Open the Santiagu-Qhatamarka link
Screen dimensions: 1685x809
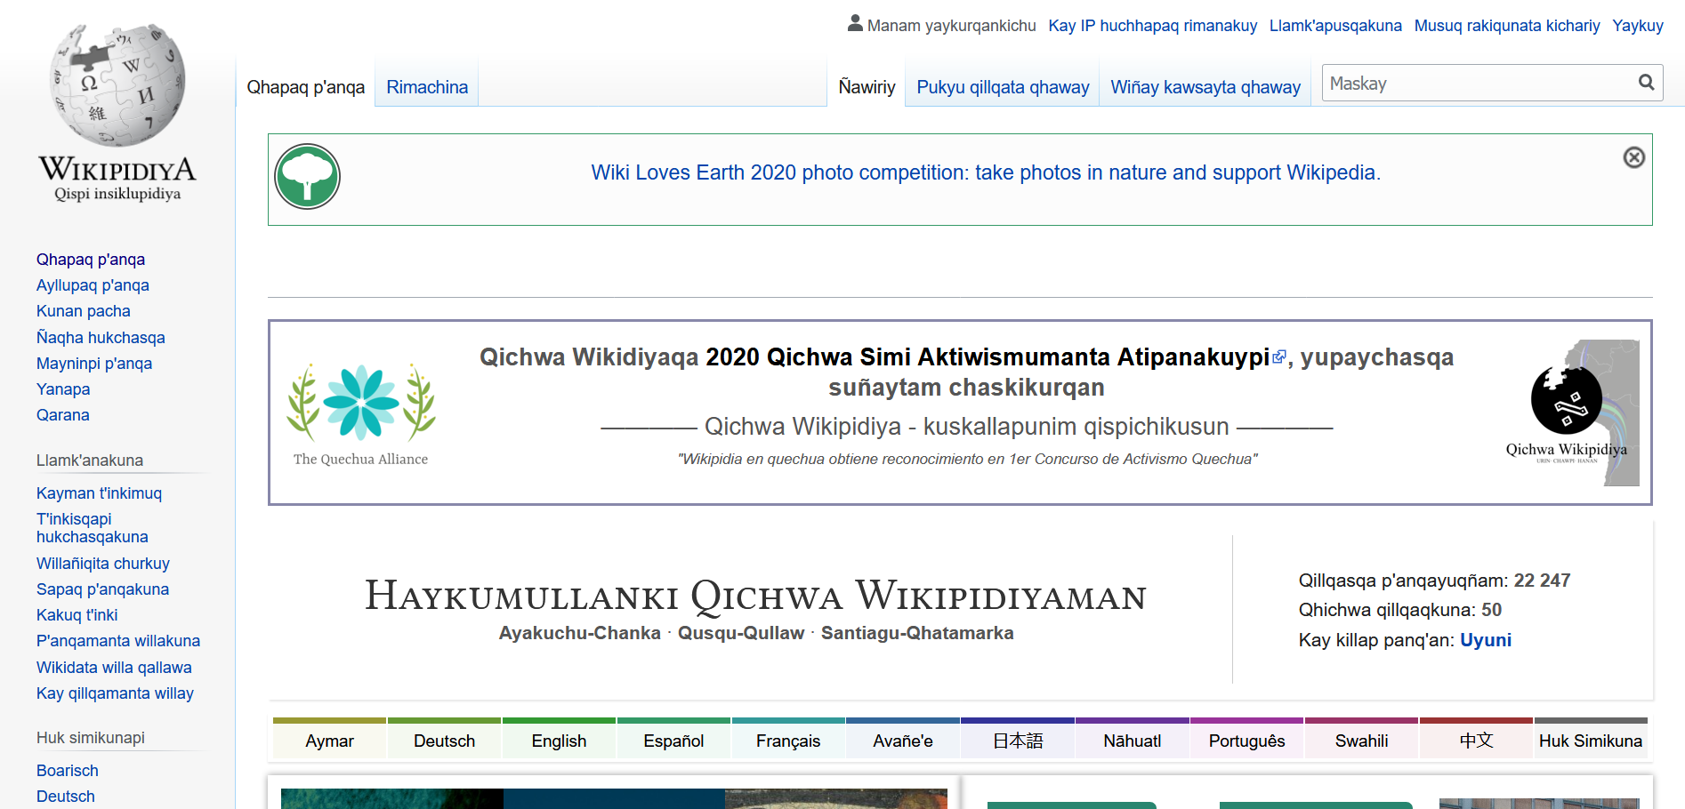click(917, 633)
